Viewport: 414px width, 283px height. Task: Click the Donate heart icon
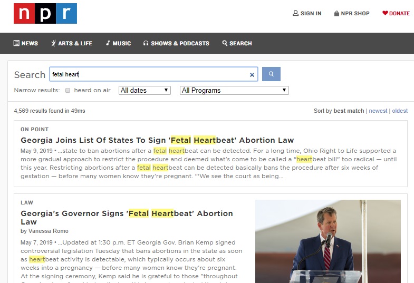pyautogui.click(x=385, y=13)
